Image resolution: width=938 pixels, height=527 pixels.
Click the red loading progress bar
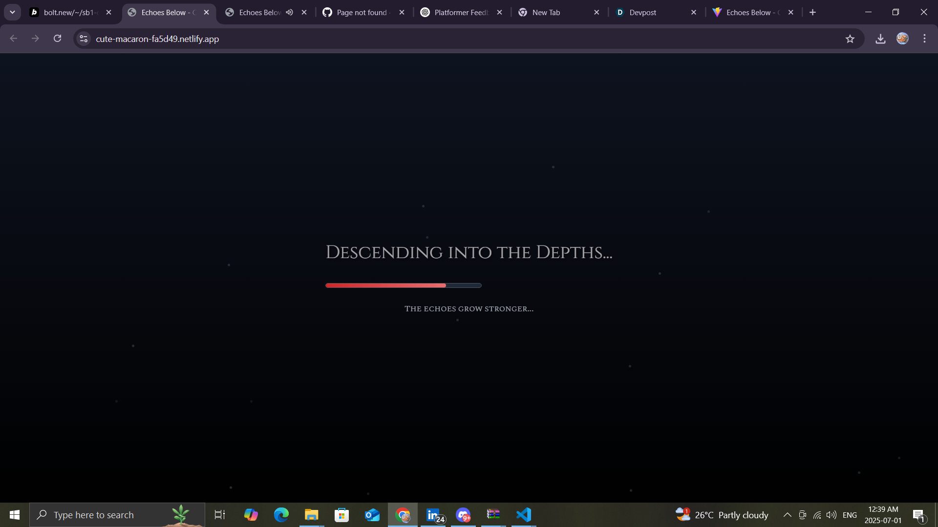(x=386, y=285)
